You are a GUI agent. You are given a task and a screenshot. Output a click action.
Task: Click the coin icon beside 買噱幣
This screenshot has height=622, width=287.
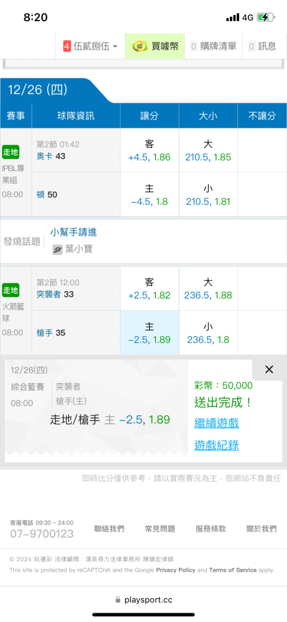point(140,47)
